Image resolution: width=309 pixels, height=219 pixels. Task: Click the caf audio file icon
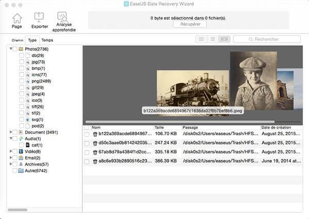(x=28, y=145)
